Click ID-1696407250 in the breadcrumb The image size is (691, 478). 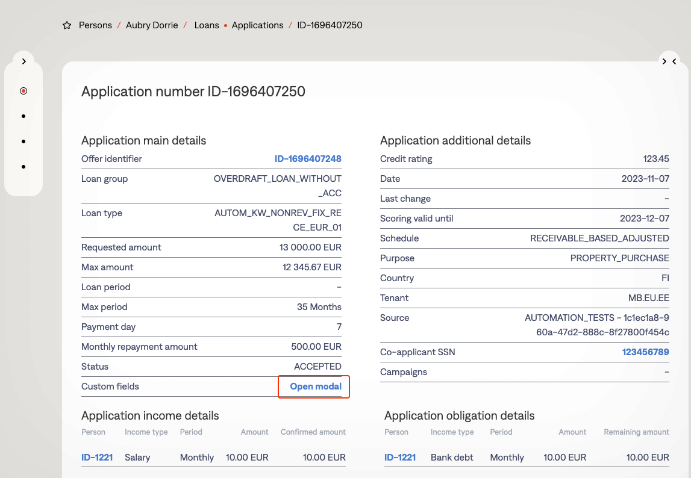pyautogui.click(x=330, y=25)
